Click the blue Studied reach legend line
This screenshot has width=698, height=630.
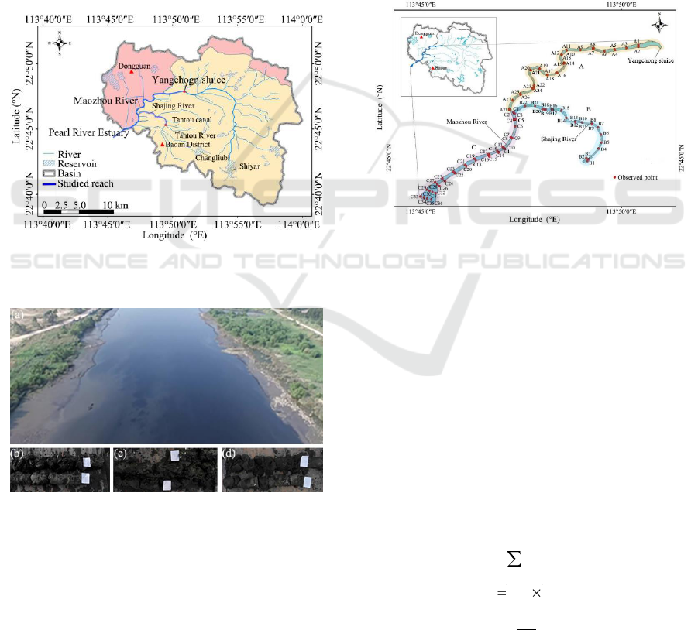(x=54, y=183)
